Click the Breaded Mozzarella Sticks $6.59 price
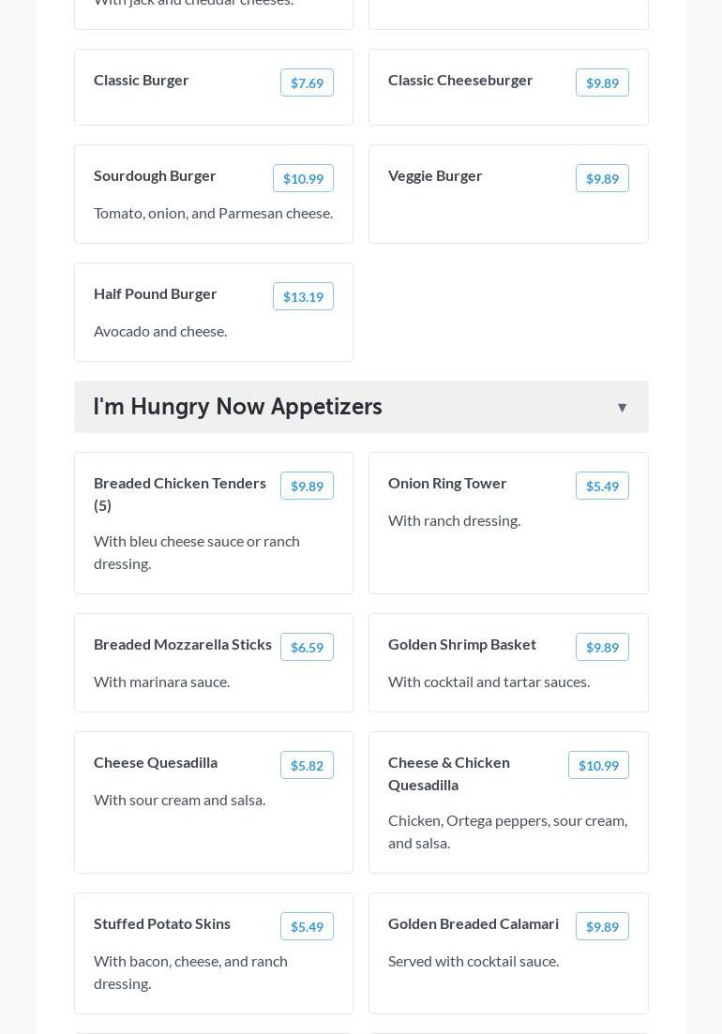This screenshot has width=722, height=1034. tap(307, 647)
